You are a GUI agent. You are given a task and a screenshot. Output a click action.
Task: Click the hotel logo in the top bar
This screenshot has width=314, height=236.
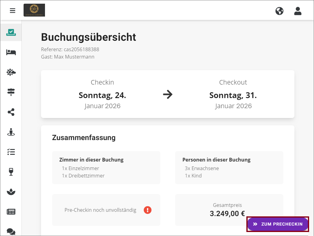click(x=34, y=10)
